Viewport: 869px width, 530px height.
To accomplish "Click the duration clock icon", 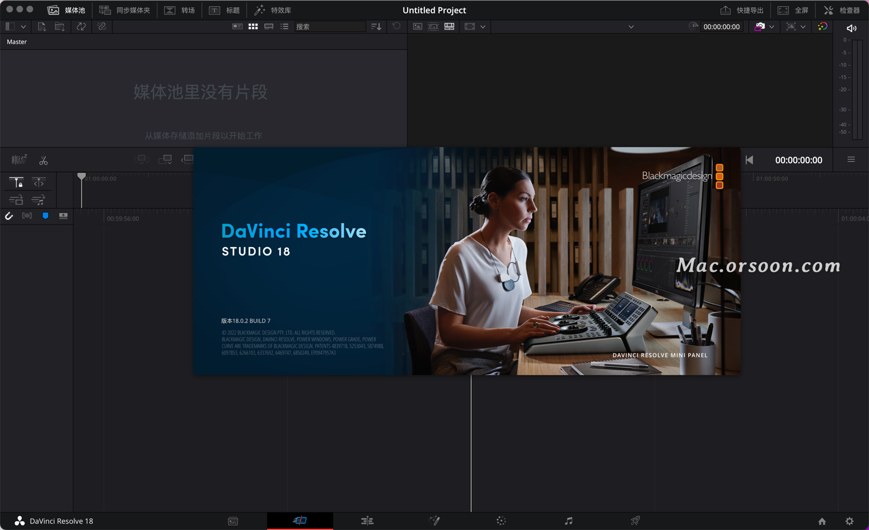I will click(x=693, y=26).
